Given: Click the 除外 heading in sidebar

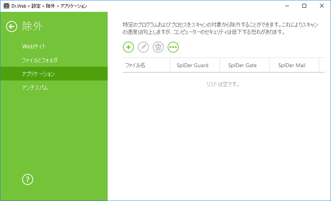Looking at the screenshot, I should point(32,26).
